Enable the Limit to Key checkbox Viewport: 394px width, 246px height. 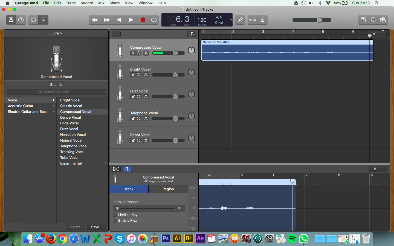click(115, 215)
